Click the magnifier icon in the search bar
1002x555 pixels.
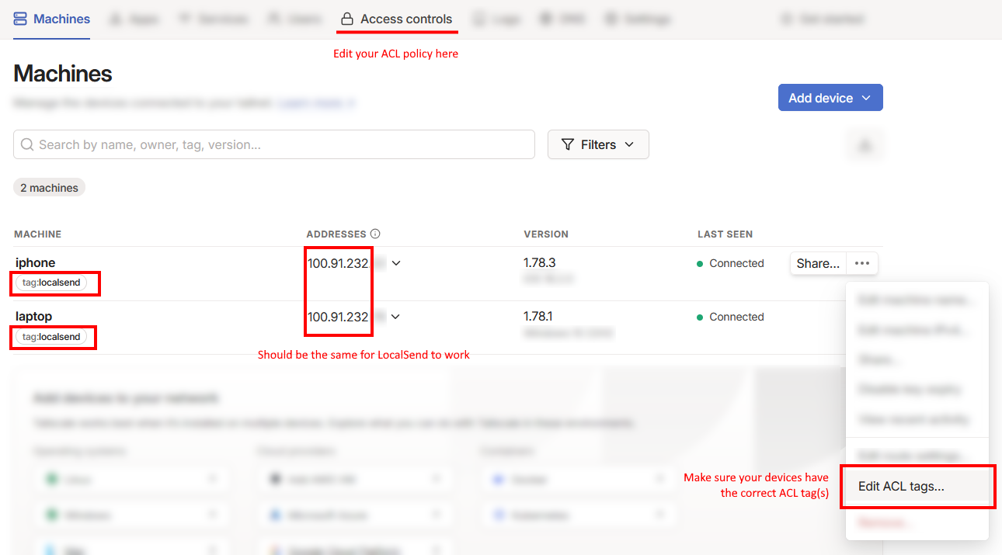[x=27, y=144]
